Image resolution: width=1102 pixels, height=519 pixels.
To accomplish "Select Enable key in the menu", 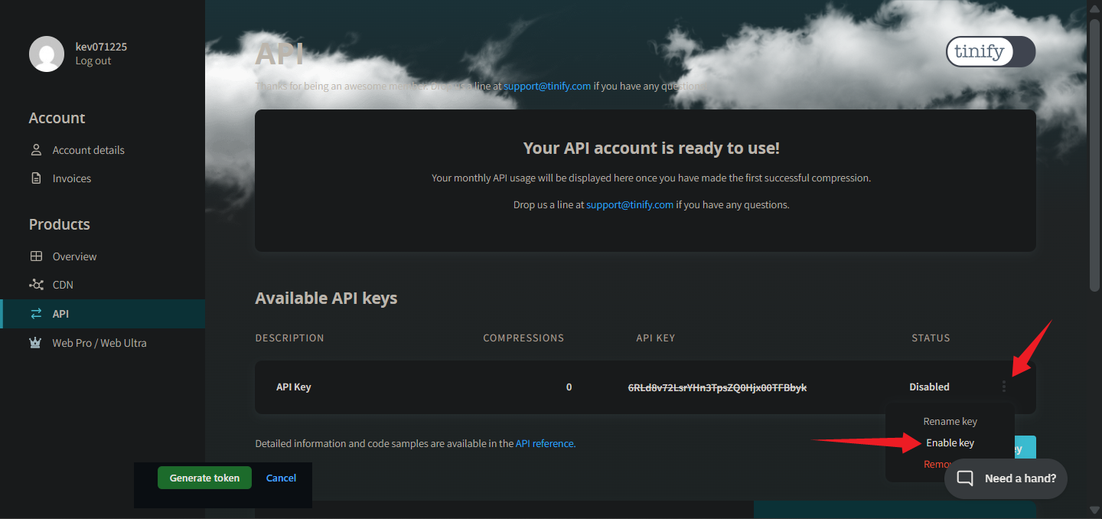I will click(x=950, y=443).
